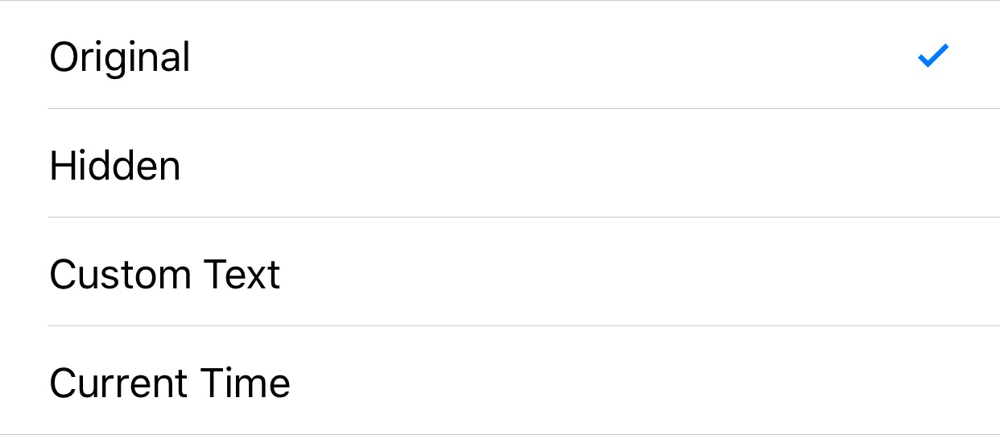
Task: Set the display mode to Hidden
Action: (x=500, y=163)
